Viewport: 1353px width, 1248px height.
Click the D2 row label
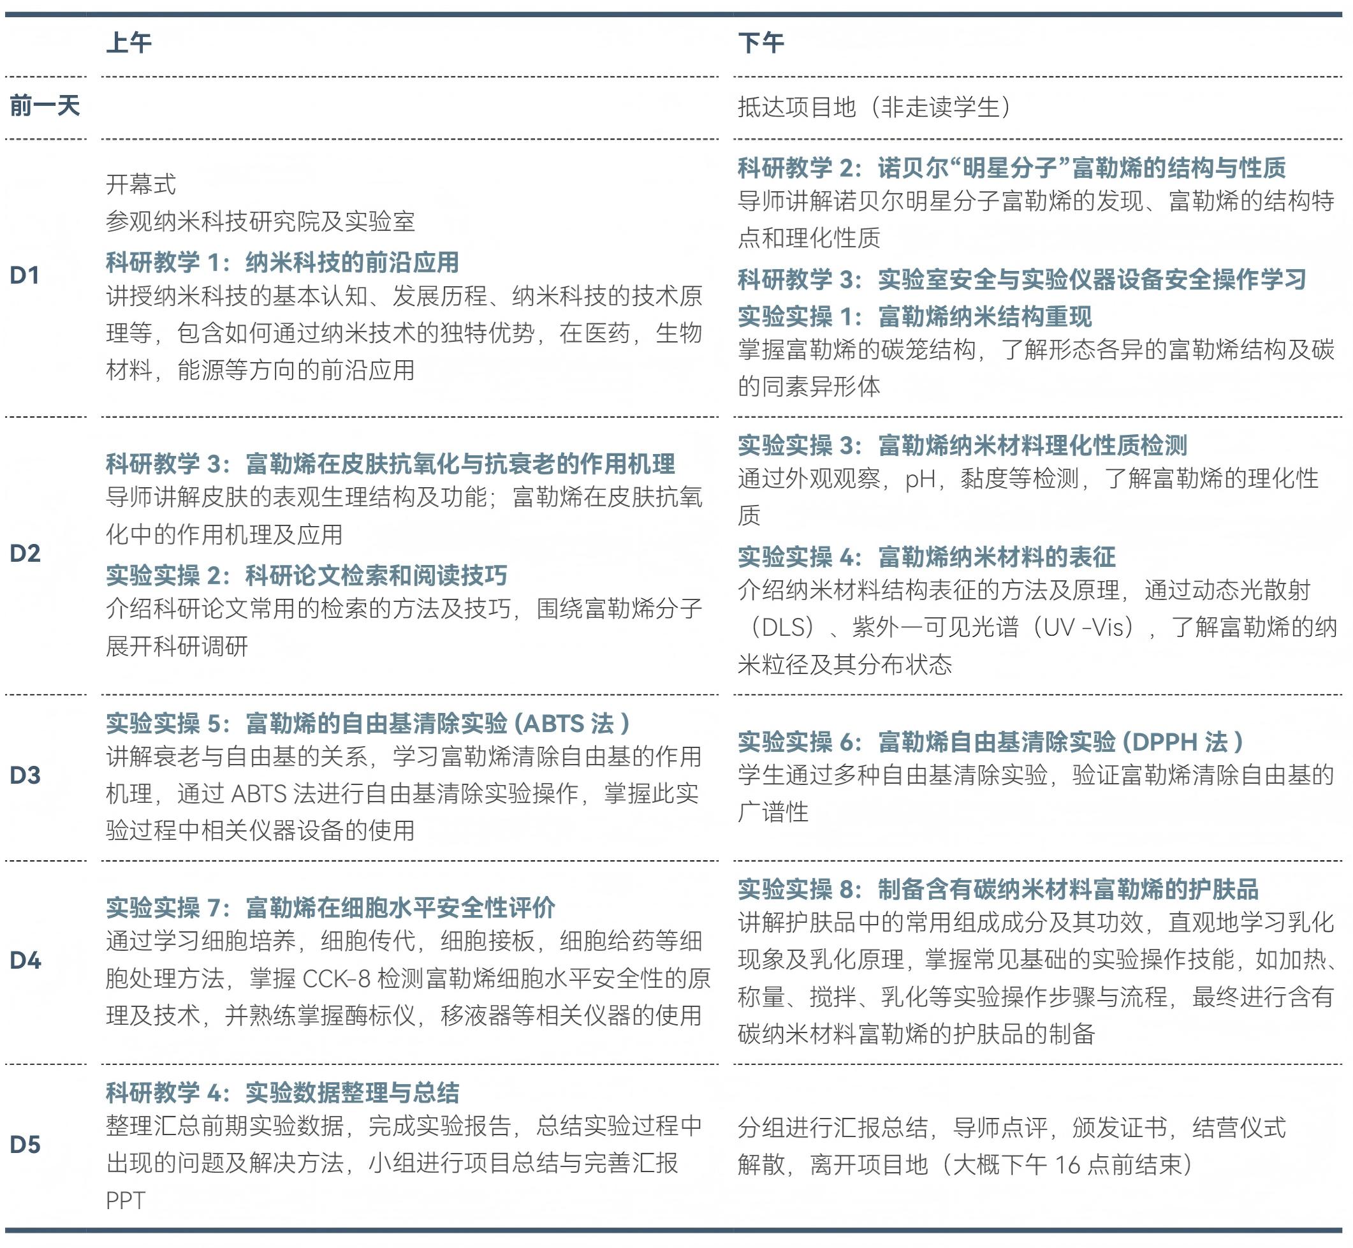[x=25, y=554]
